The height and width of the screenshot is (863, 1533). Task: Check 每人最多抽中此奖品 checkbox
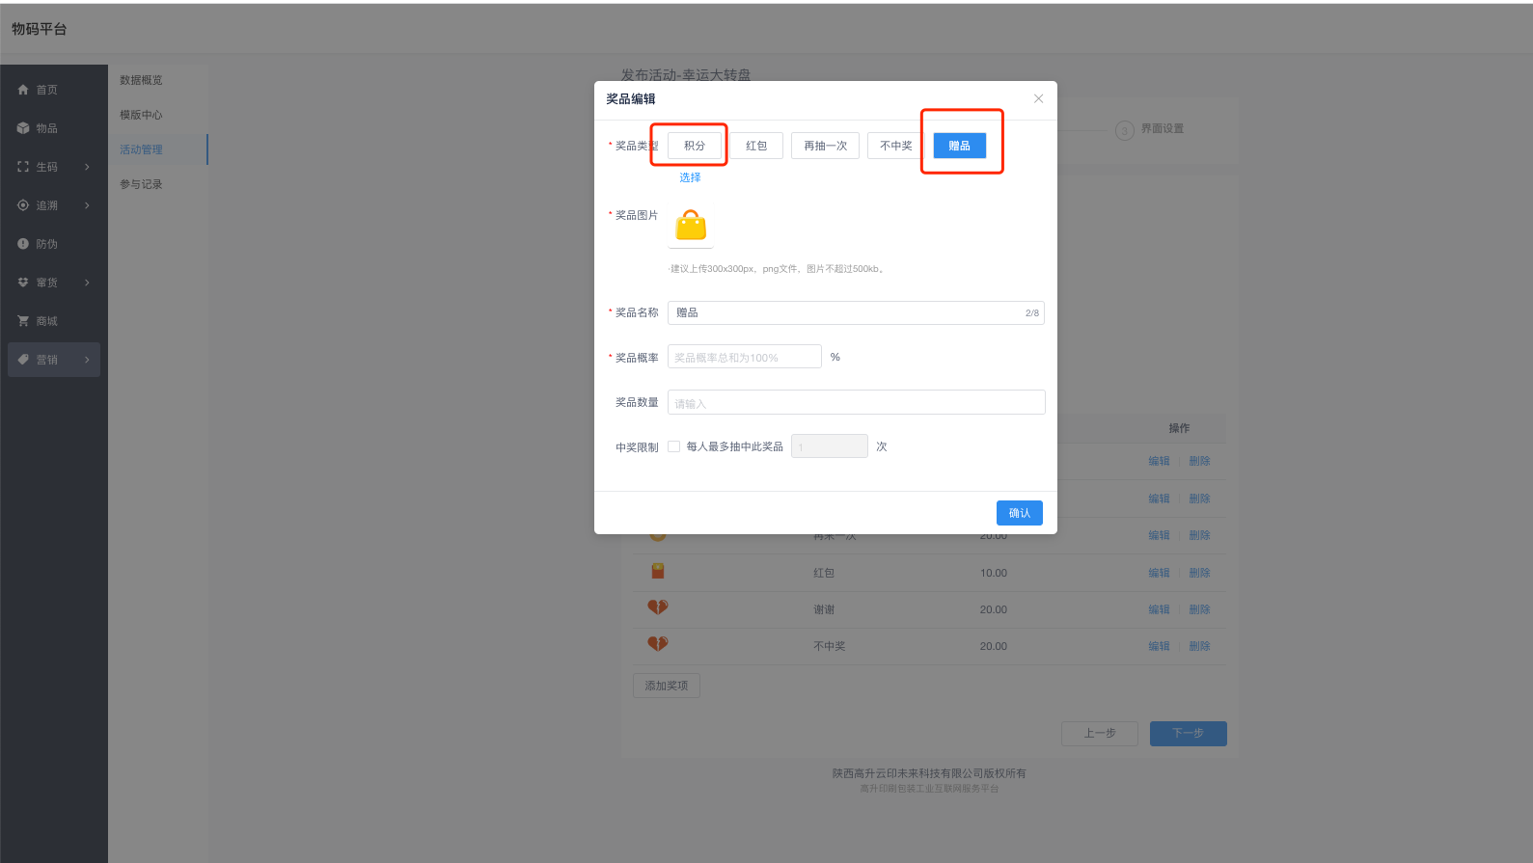[674, 446]
